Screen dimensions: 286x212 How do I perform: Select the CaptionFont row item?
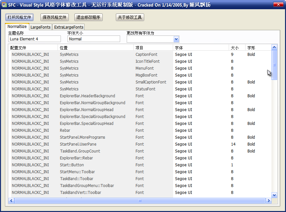coord(146,55)
